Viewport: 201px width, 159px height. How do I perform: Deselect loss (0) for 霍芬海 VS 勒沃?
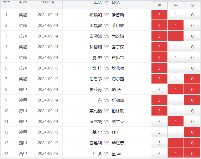click(192, 89)
